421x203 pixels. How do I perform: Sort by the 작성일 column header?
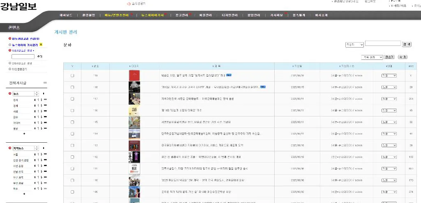pyautogui.click(x=297, y=66)
